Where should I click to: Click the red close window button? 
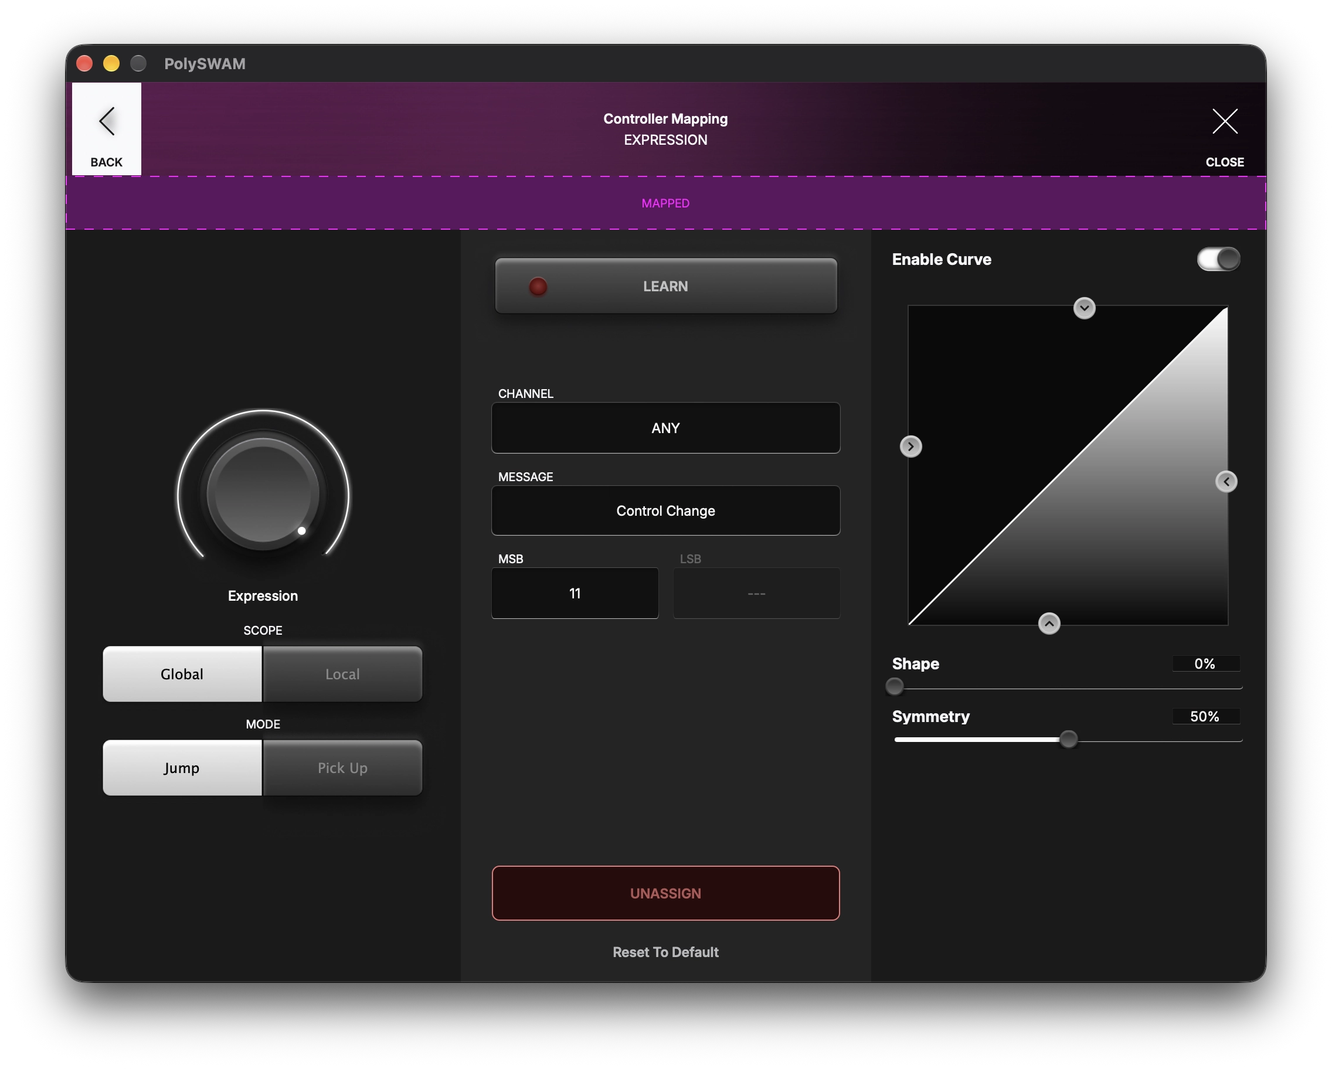pyautogui.click(x=84, y=63)
